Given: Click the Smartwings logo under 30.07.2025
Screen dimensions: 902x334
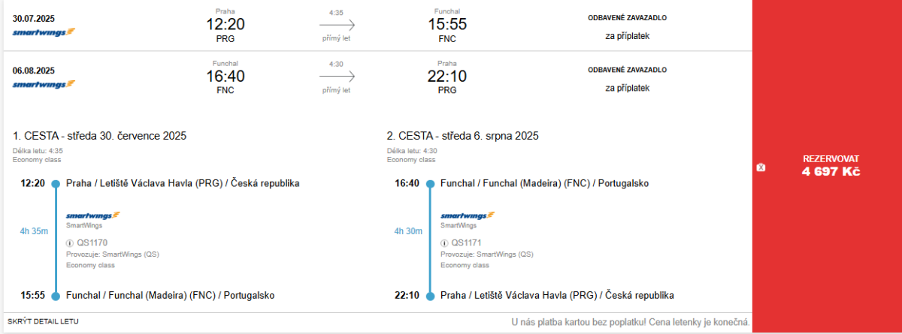Looking at the screenshot, I should (44, 32).
